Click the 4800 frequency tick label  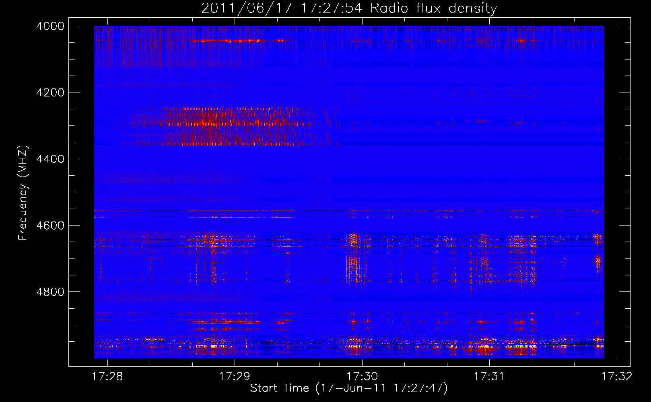click(50, 292)
